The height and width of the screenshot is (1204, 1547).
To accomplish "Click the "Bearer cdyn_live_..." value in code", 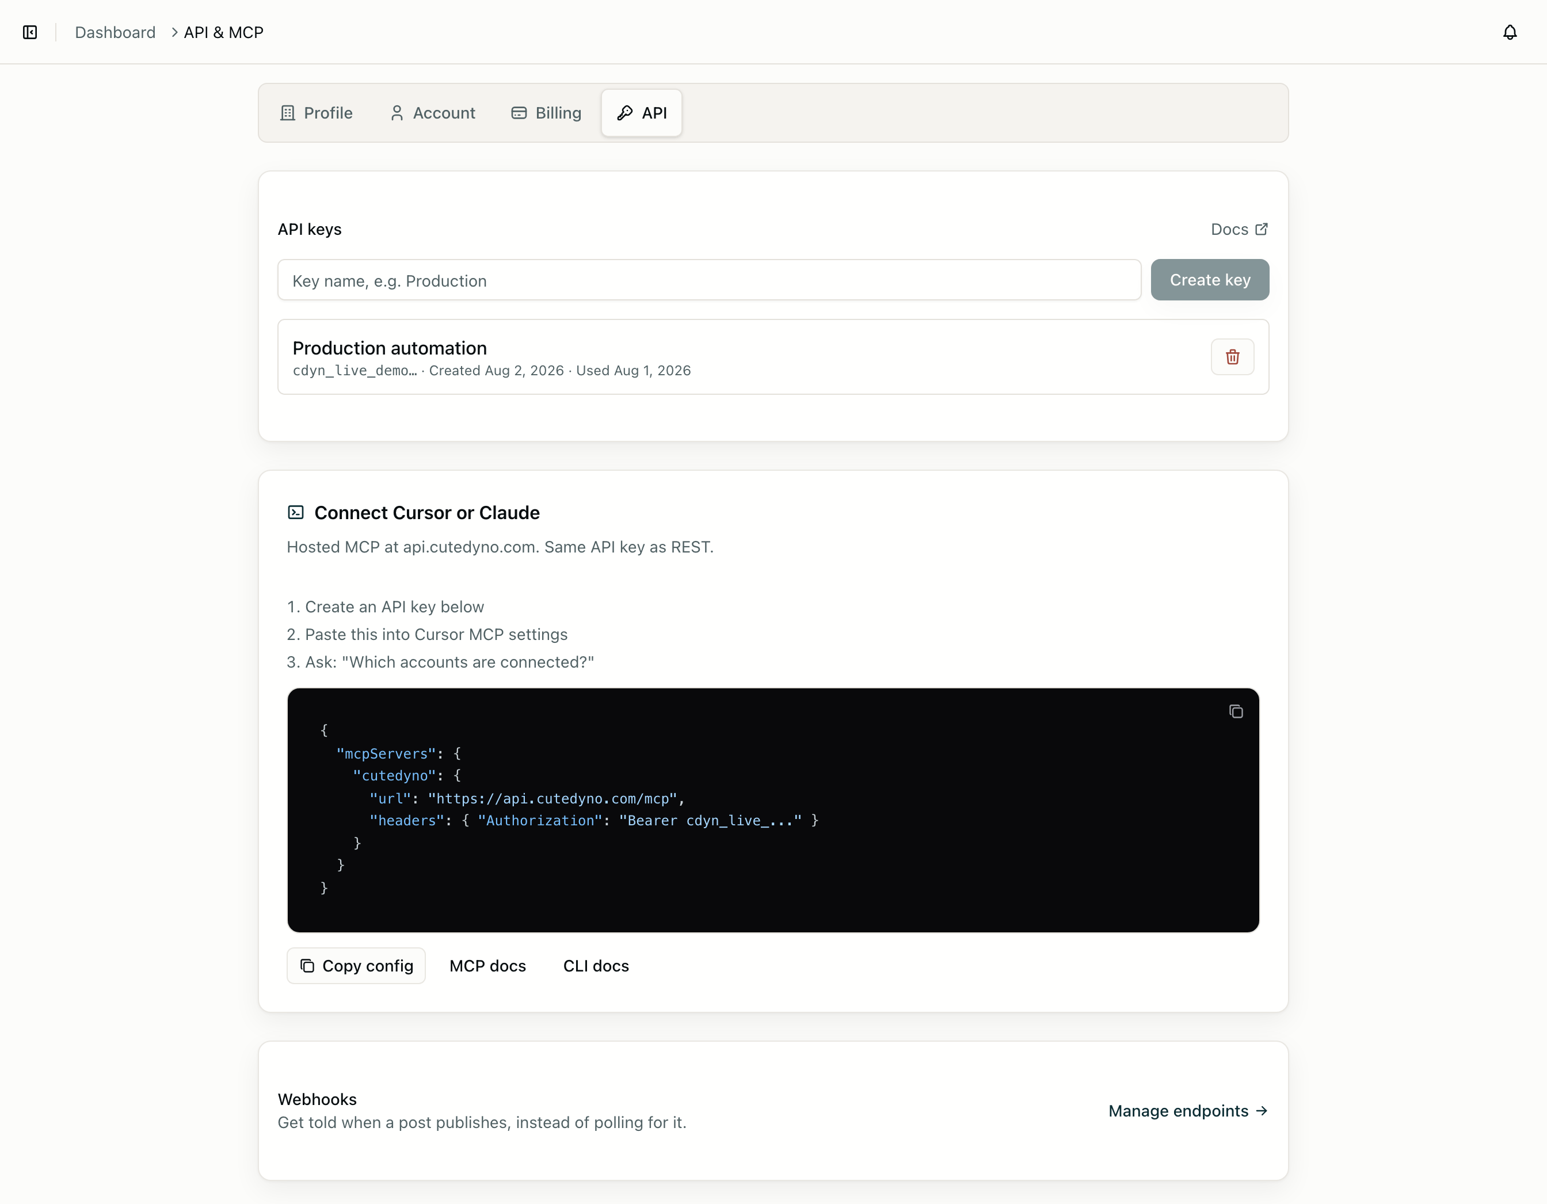I will 710,821.
